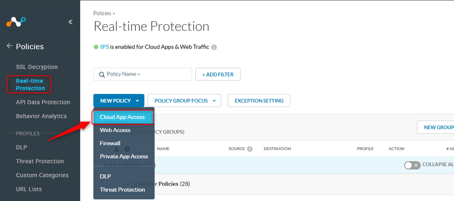Click the Add Filter button
This screenshot has height=201, width=454.
coord(218,74)
